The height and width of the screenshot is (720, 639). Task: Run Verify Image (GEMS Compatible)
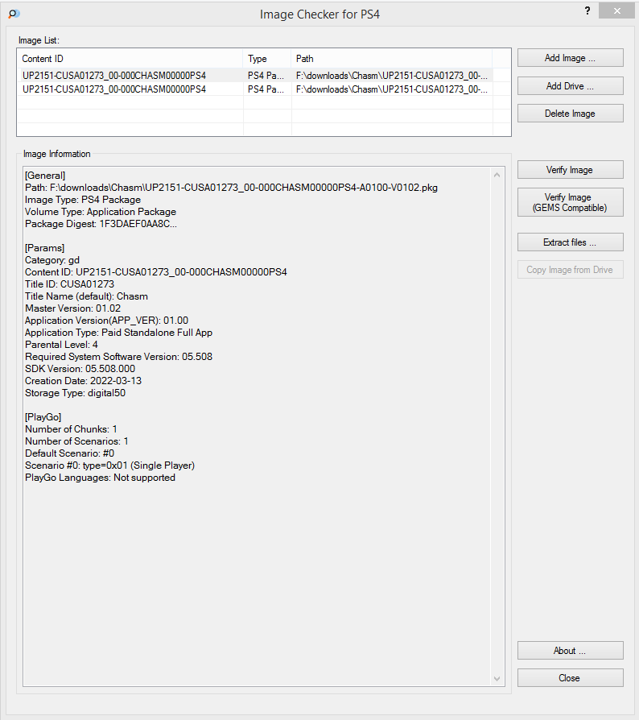[571, 202]
